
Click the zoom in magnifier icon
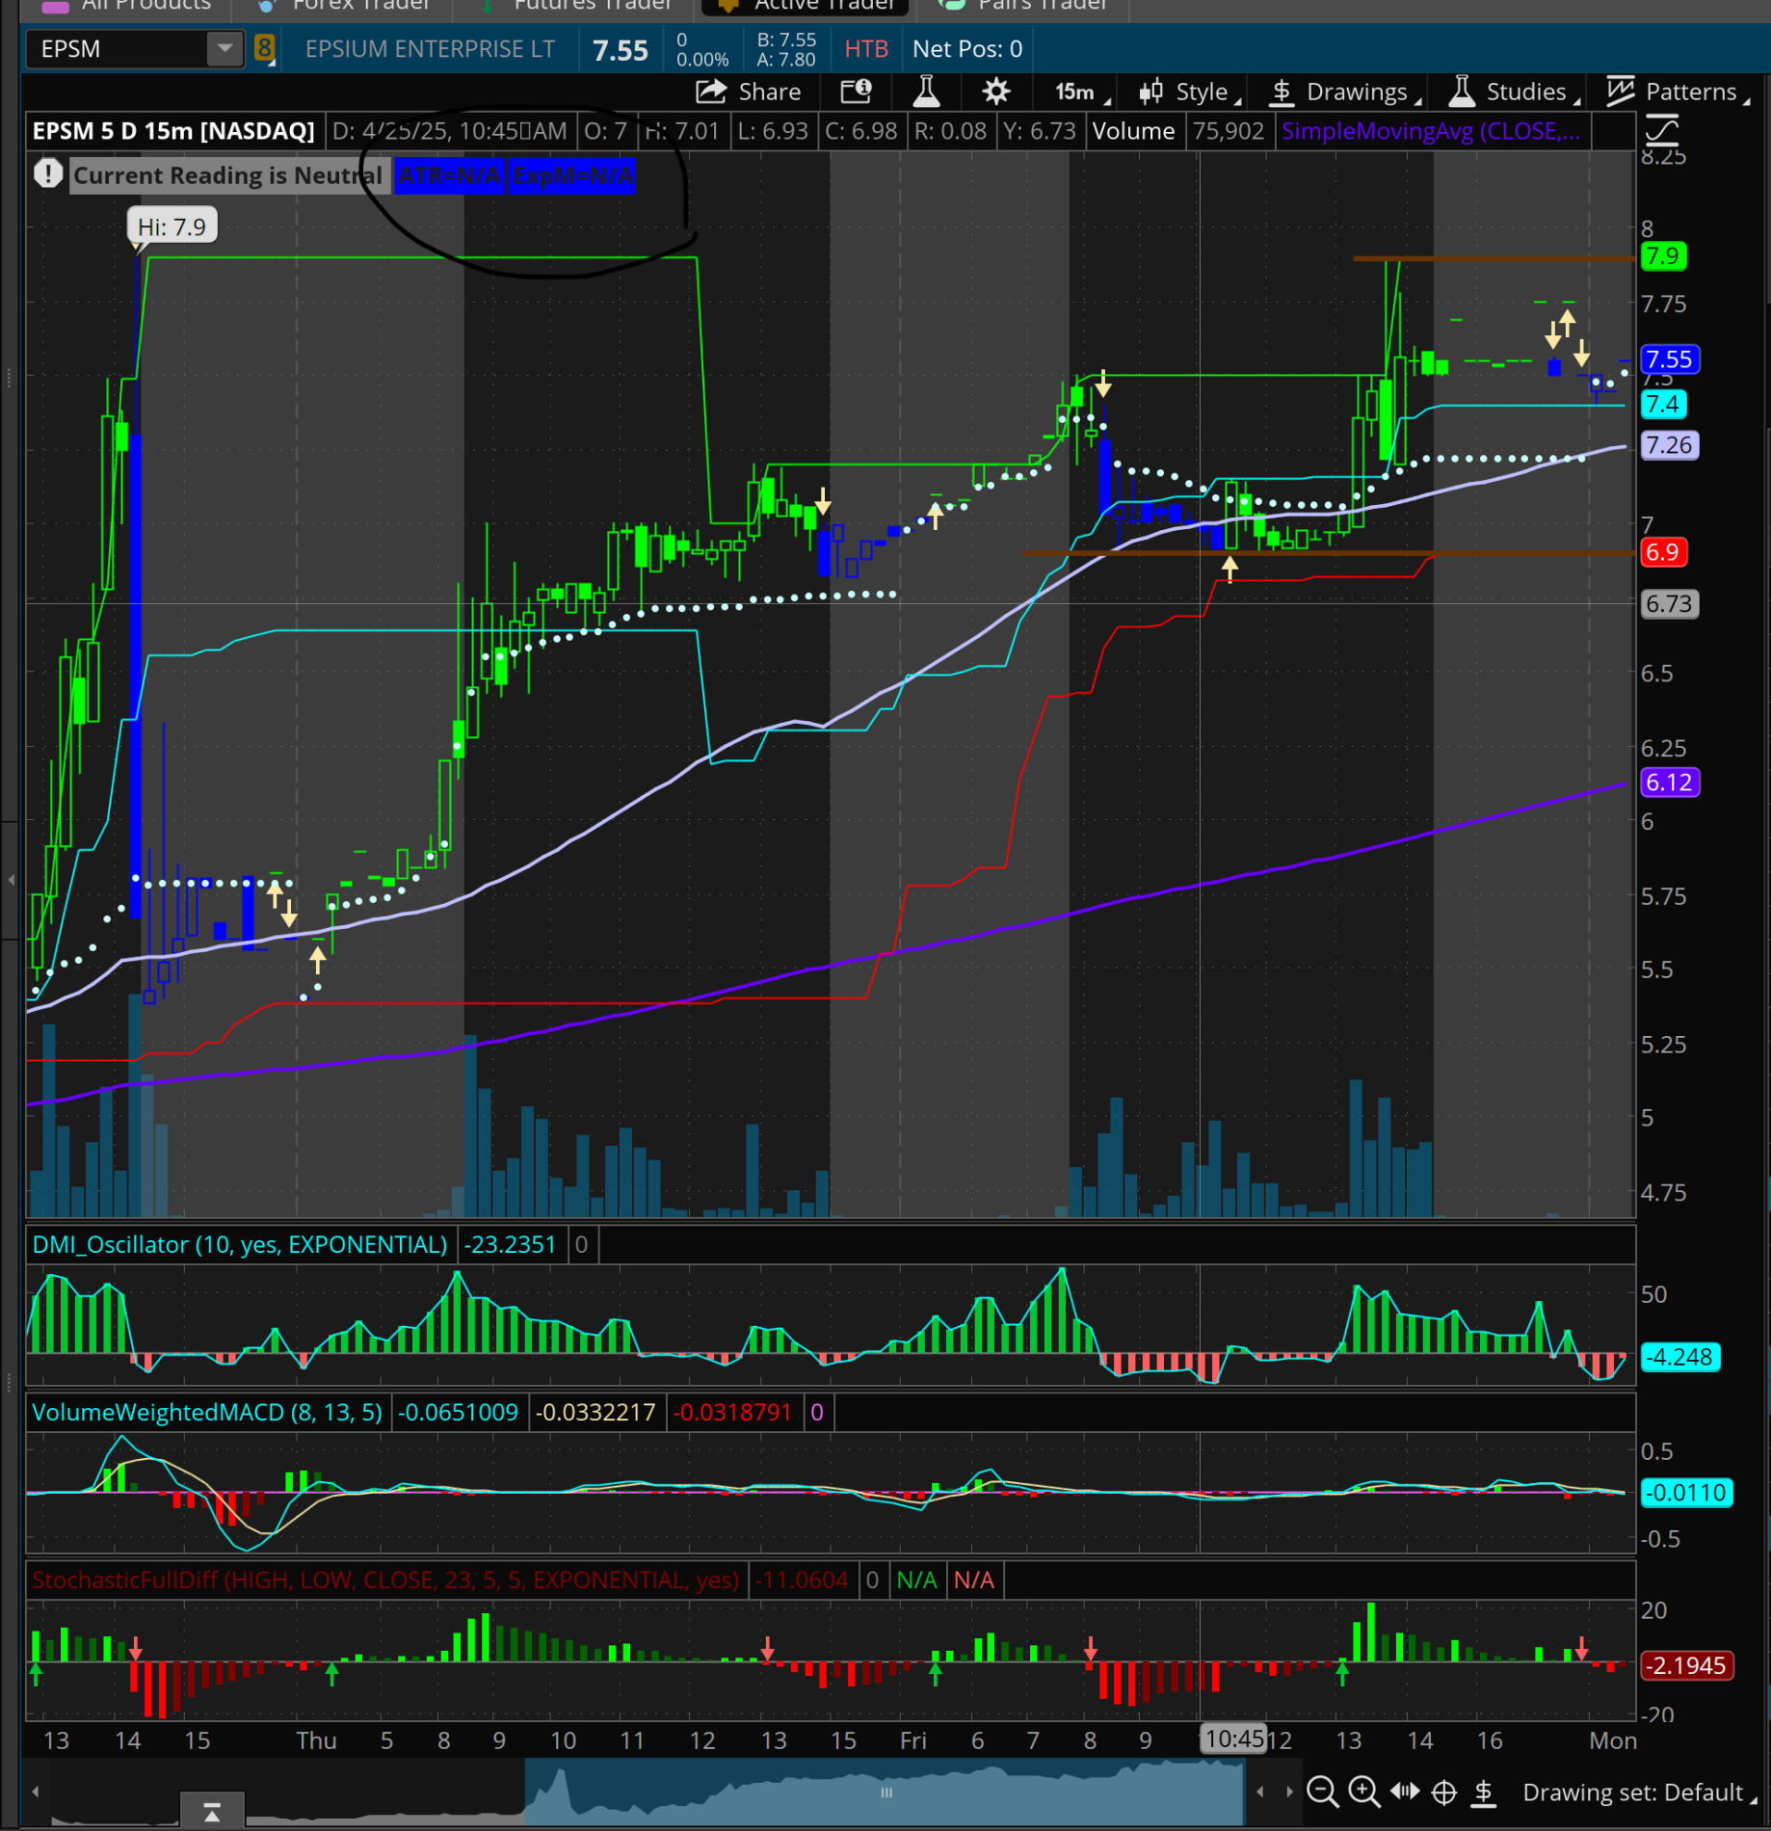click(1363, 1791)
